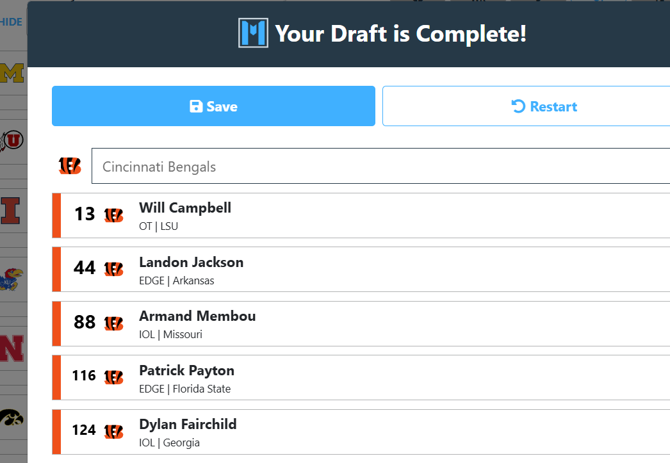Save the completed draft
This screenshot has width=670, height=463.
pos(214,106)
